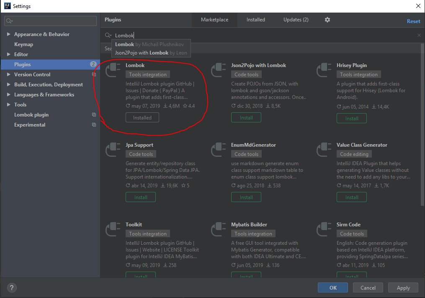This screenshot has height=298, width=425.
Task: Open the Lombok plugin title
Action: click(x=135, y=65)
